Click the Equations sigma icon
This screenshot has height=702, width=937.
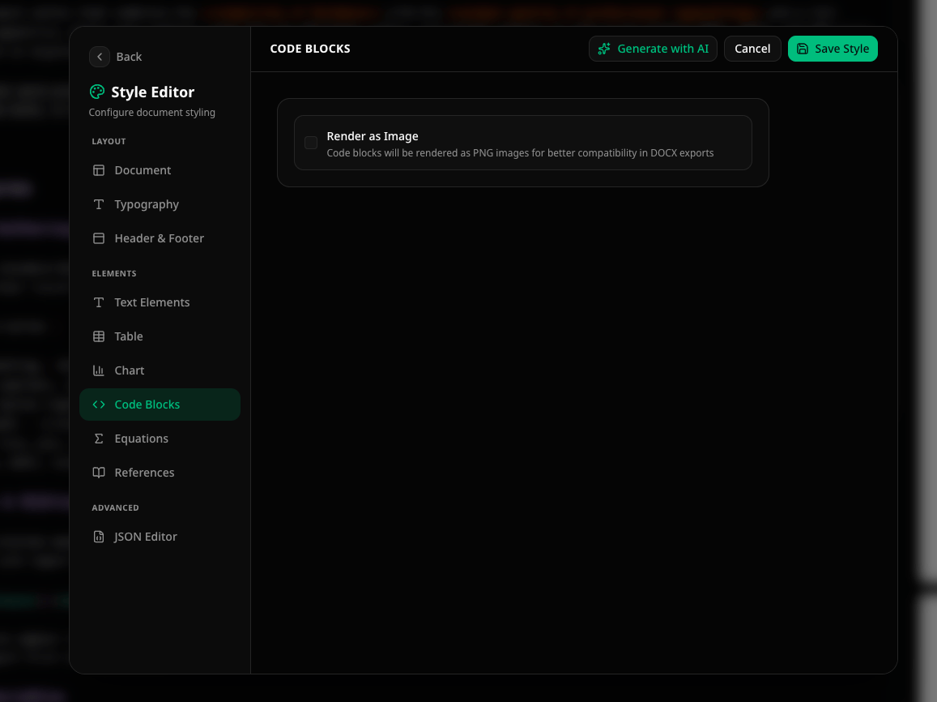pos(99,439)
